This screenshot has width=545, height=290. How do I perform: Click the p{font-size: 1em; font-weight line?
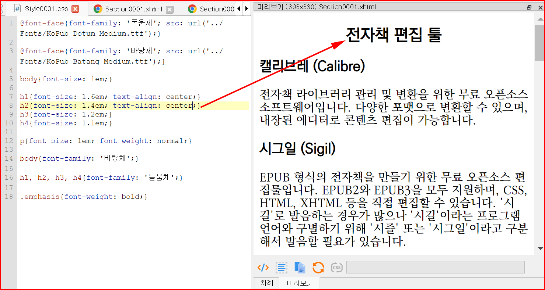click(x=106, y=141)
